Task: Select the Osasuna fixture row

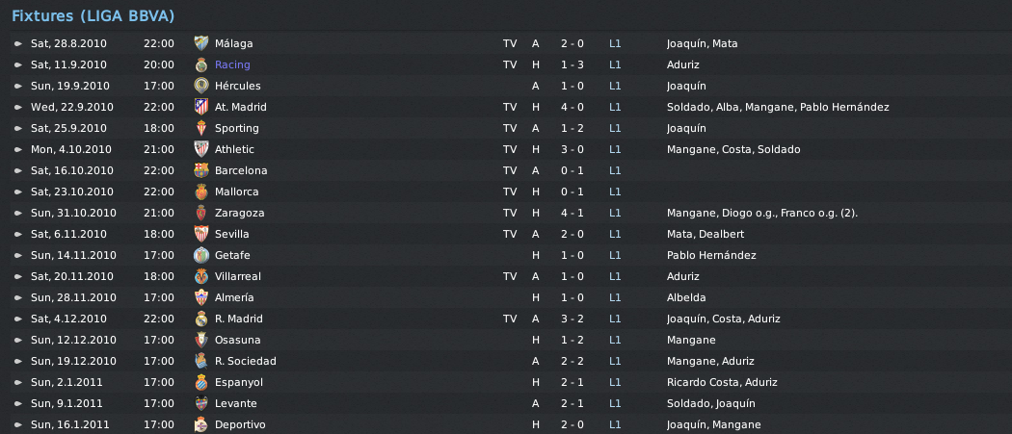Action: [511, 340]
